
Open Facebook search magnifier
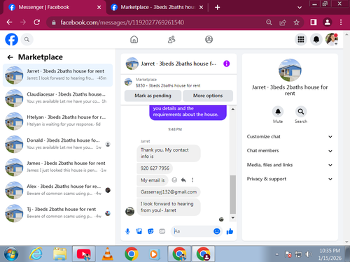27,40
